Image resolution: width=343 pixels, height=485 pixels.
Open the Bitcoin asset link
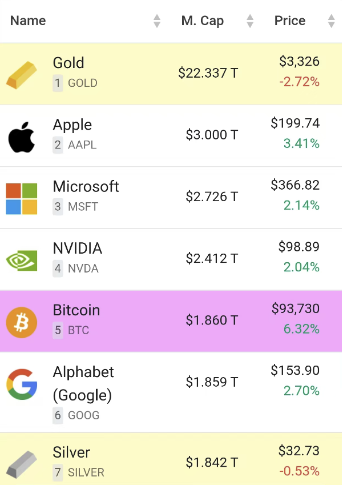76,310
